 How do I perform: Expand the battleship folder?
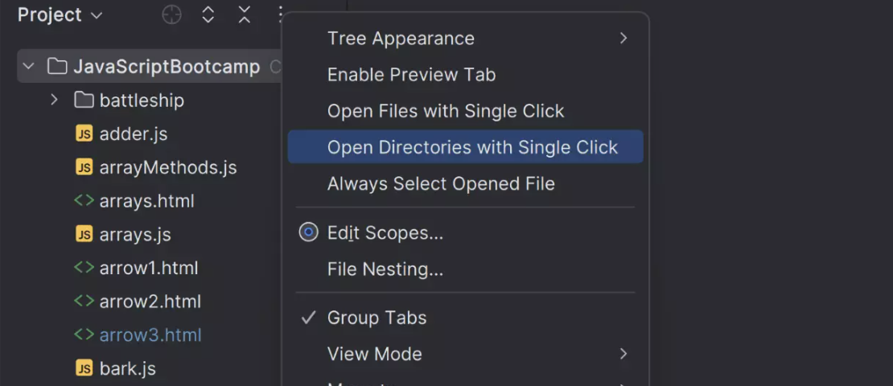pos(55,101)
